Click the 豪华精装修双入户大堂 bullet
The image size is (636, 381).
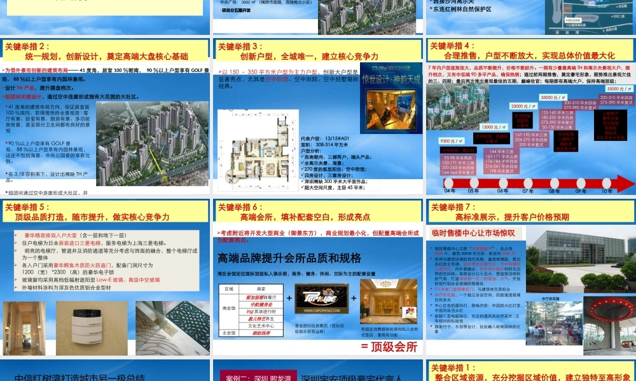tap(75, 235)
